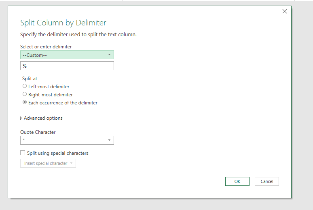The image size is (313, 210).
Task: Select Right-most delimiter radio button
Action: (25, 94)
